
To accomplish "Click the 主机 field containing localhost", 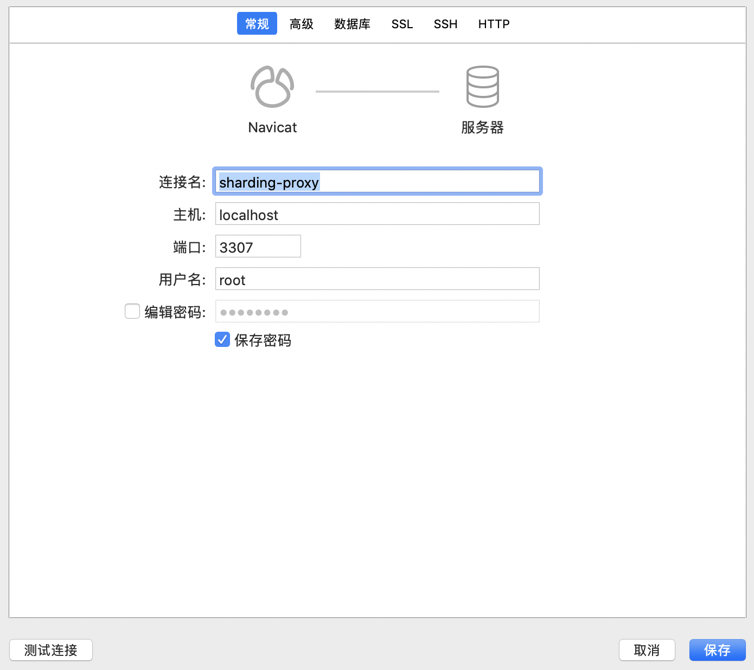I will click(x=378, y=214).
